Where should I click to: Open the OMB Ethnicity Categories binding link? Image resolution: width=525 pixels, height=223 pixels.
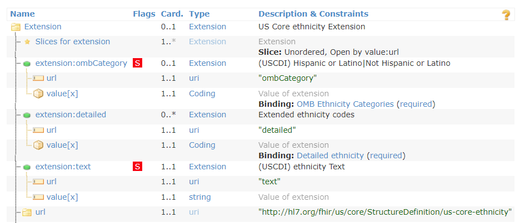[x=345, y=104]
